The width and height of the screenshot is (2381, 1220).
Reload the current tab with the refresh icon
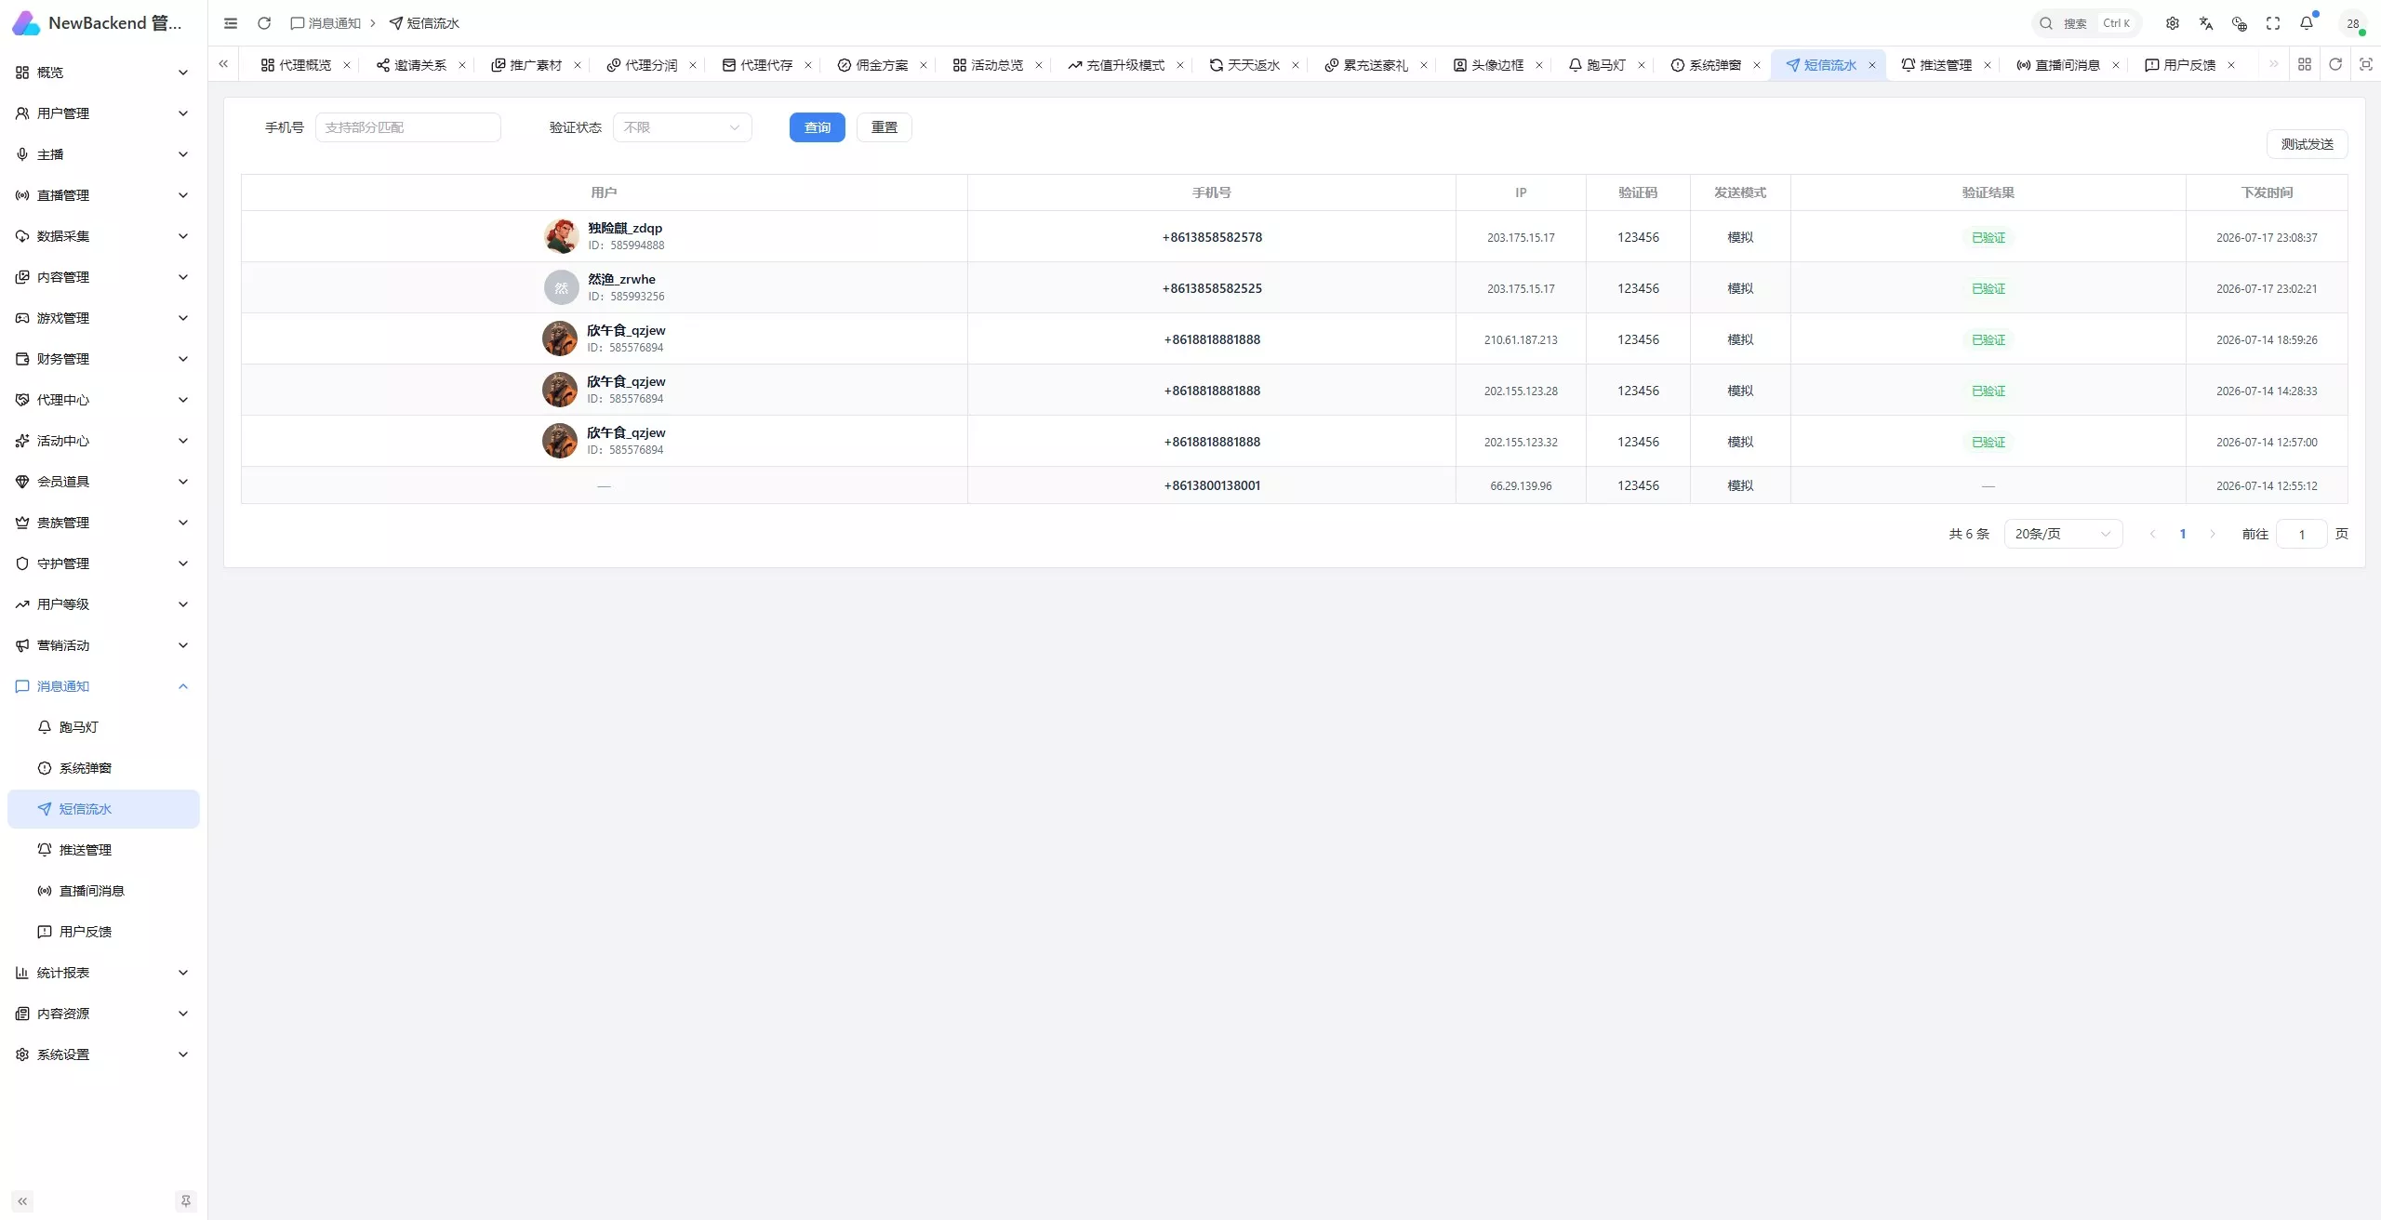coord(2335,64)
